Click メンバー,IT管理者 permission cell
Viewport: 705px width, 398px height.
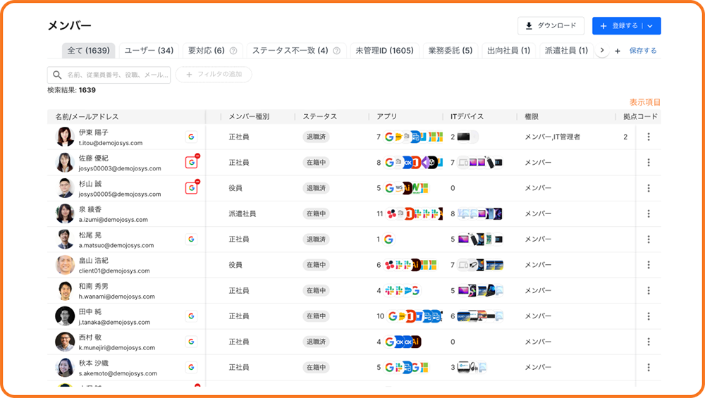point(553,137)
